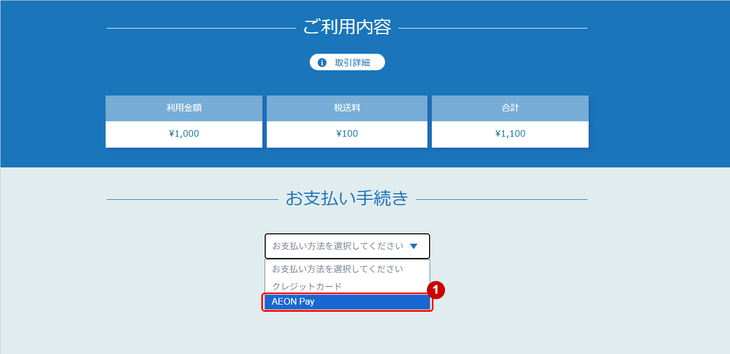Screen dimensions: 730x354
Task: Click the 利用金額 column header
Action: (x=184, y=108)
